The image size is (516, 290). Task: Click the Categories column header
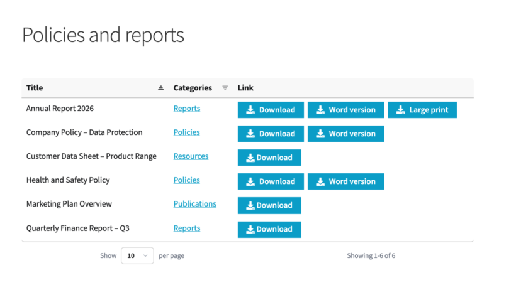point(193,88)
